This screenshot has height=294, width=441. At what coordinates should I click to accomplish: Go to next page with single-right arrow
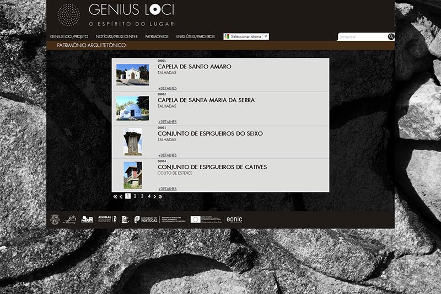click(154, 196)
